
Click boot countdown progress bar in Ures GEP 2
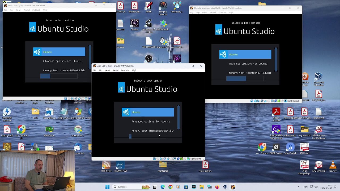[147, 136]
